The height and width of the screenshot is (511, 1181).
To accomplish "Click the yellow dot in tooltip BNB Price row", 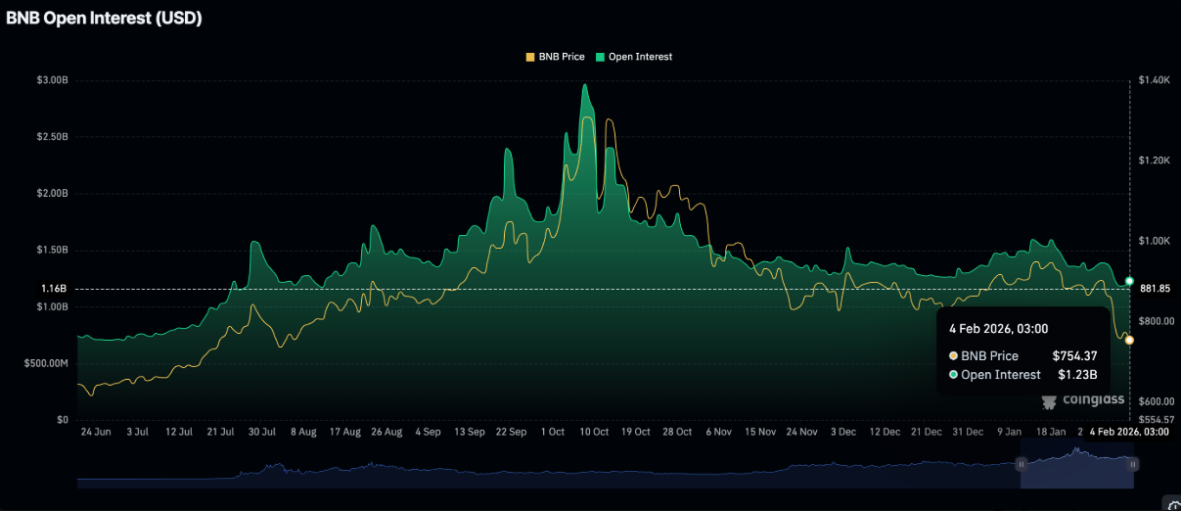I will tap(953, 356).
